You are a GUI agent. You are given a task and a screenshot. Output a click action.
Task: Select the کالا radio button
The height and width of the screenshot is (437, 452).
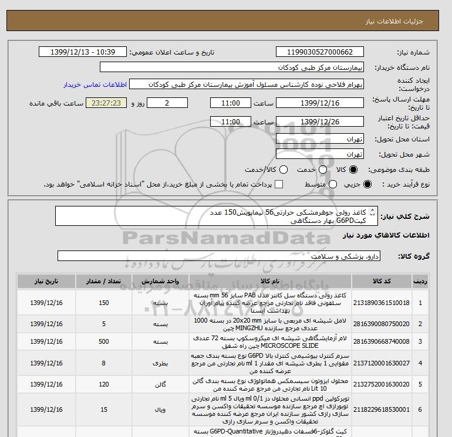coord(353,170)
